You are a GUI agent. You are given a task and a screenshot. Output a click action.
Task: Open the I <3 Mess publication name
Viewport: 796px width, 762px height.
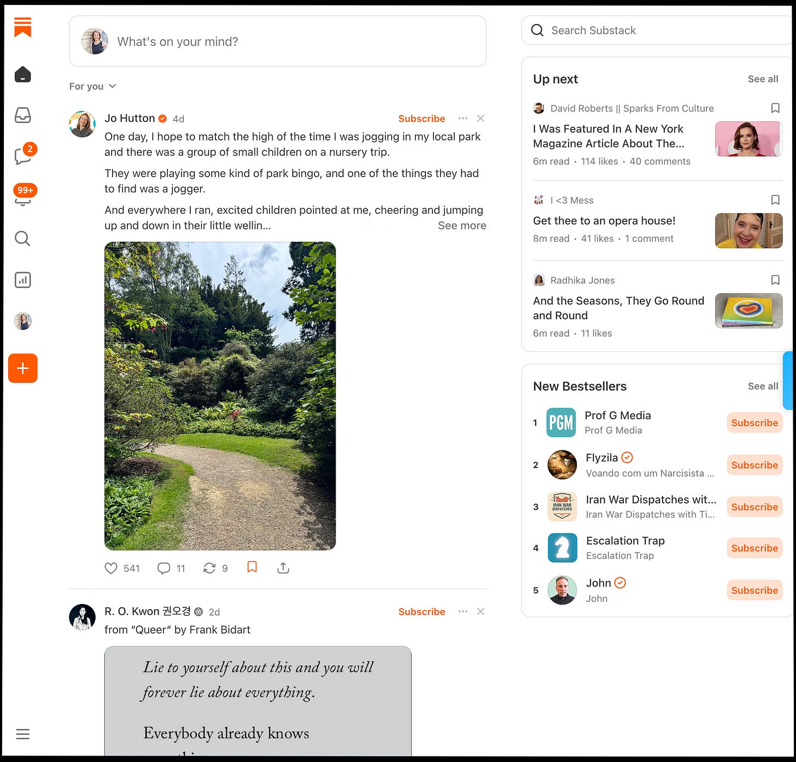point(572,201)
